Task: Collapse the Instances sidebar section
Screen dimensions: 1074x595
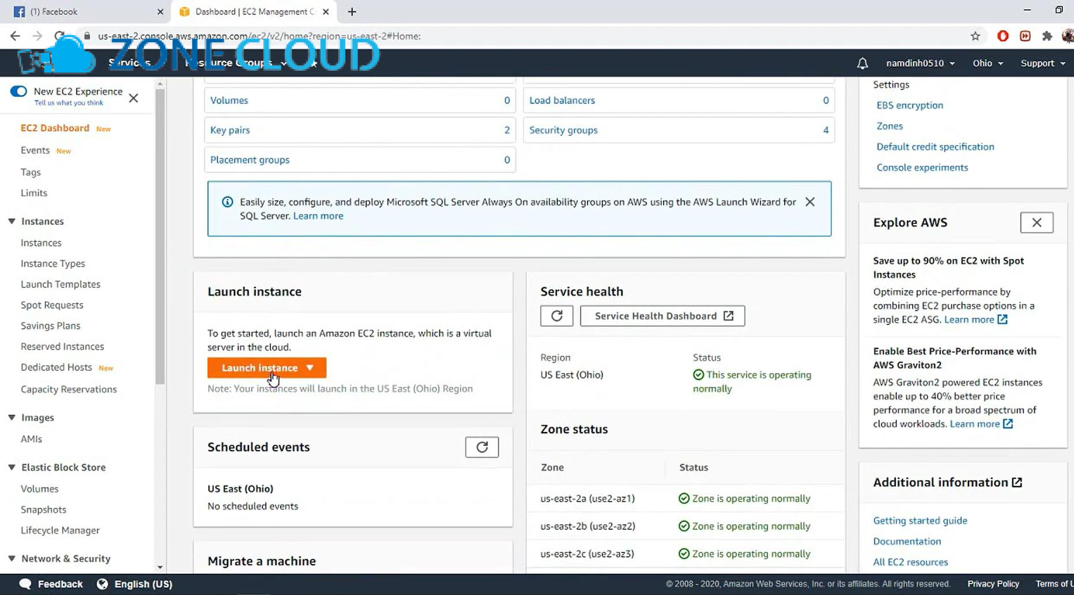Action: (12, 221)
